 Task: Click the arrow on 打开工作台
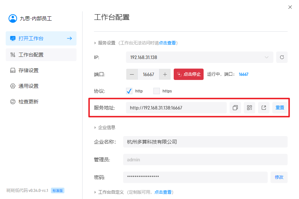coord(69,38)
